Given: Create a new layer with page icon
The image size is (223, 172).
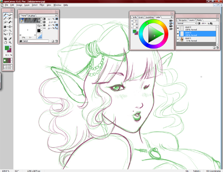Looking at the screenshot, I should (x=214, y=48).
